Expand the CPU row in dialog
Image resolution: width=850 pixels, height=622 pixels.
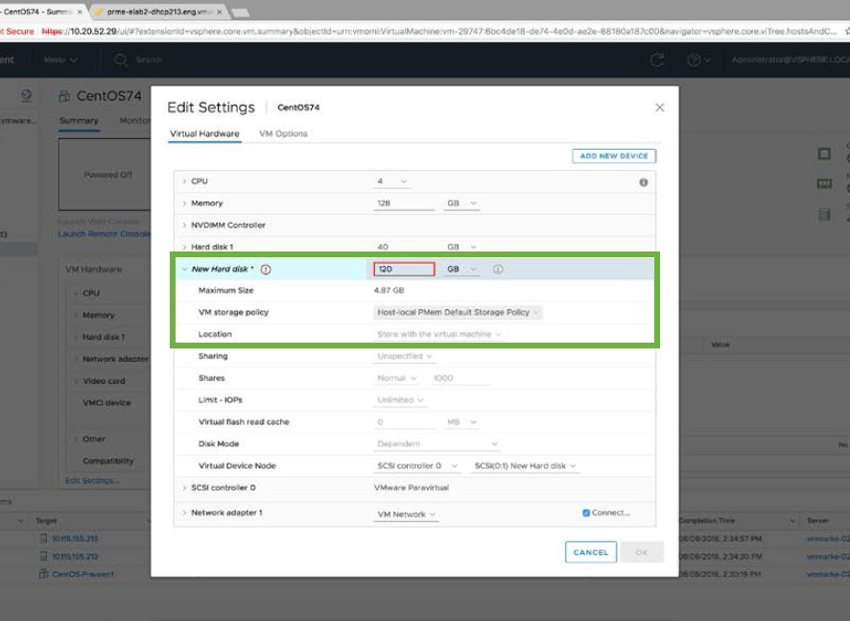184,181
